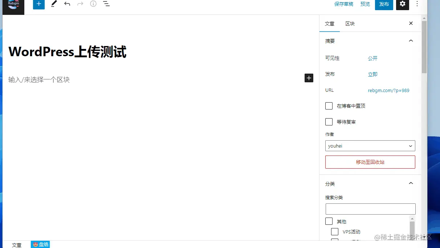Open the author dropdown showing youhei

370,146
